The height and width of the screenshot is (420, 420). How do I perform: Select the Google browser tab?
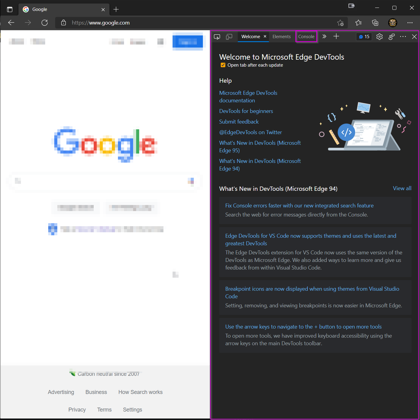point(64,9)
